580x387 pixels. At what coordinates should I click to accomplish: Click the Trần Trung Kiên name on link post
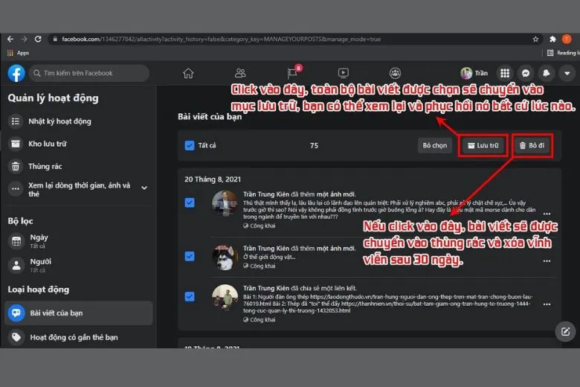point(266,288)
